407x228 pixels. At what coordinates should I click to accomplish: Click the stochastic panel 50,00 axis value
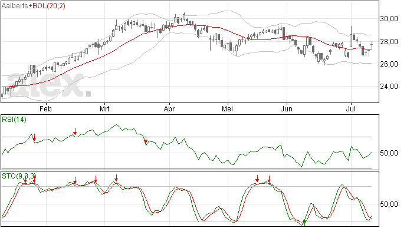(x=389, y=204)
